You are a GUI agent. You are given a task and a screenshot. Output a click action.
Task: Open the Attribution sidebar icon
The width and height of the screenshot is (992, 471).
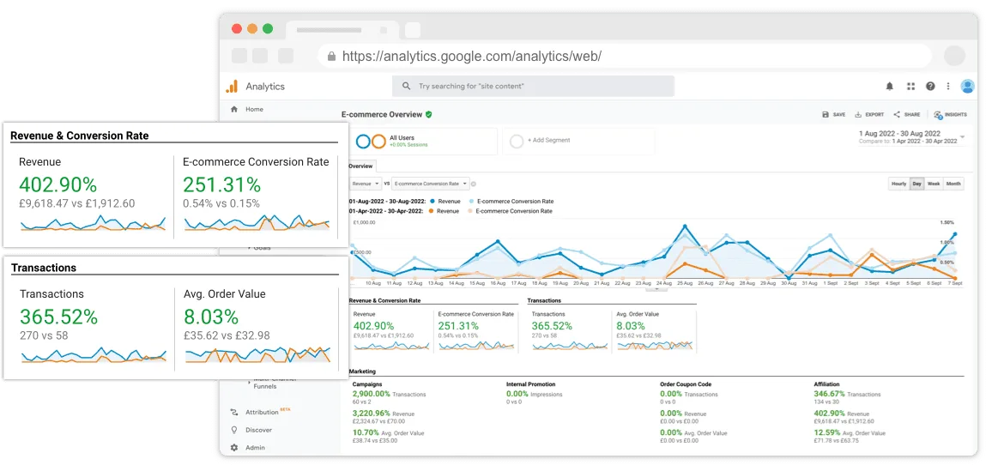tap(234, 412)
